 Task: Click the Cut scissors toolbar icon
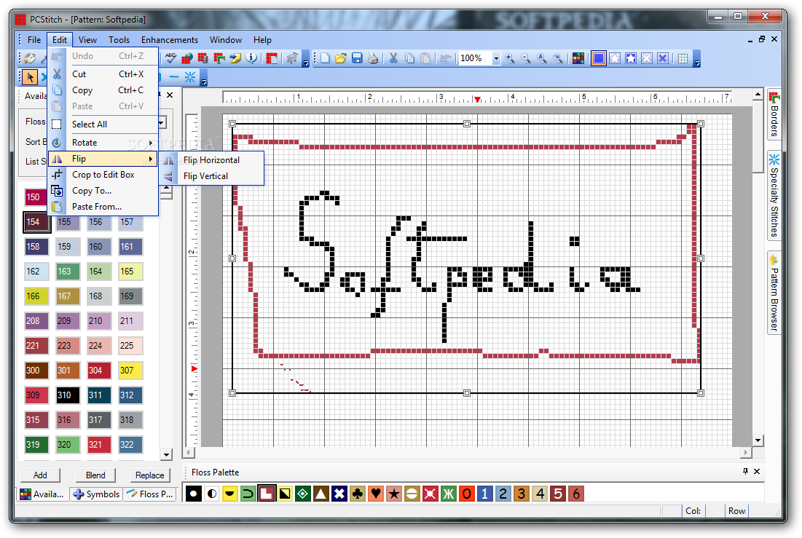tap(393, 58)
